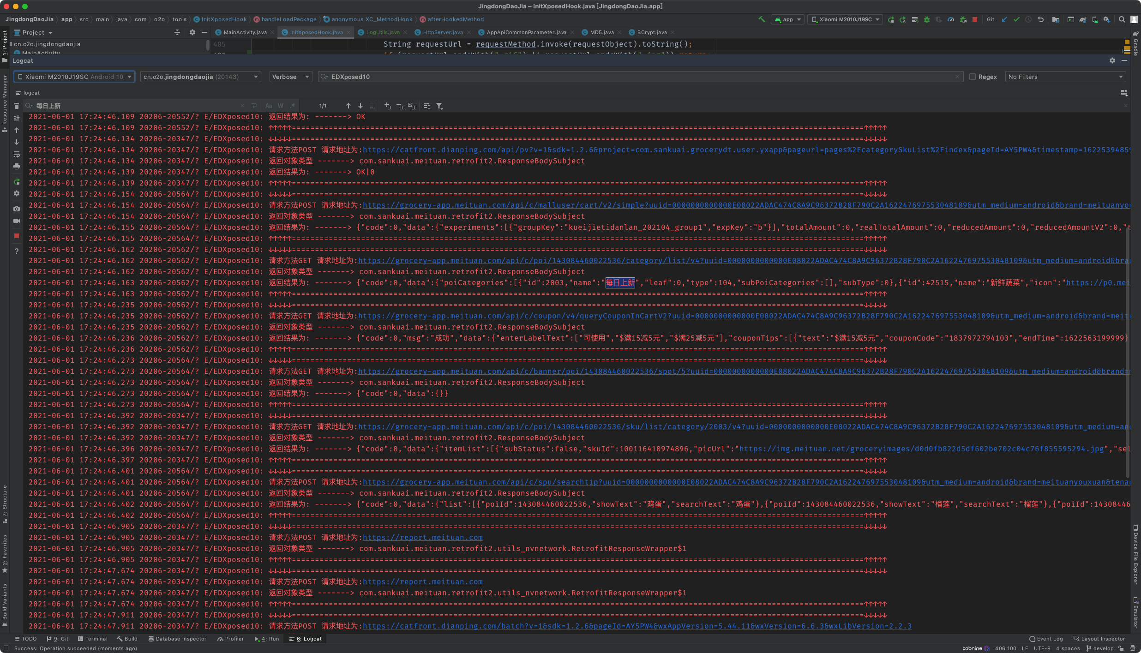Click the filter search results funnel icon
Screen dimensions: 1141x653
[439, 106]
